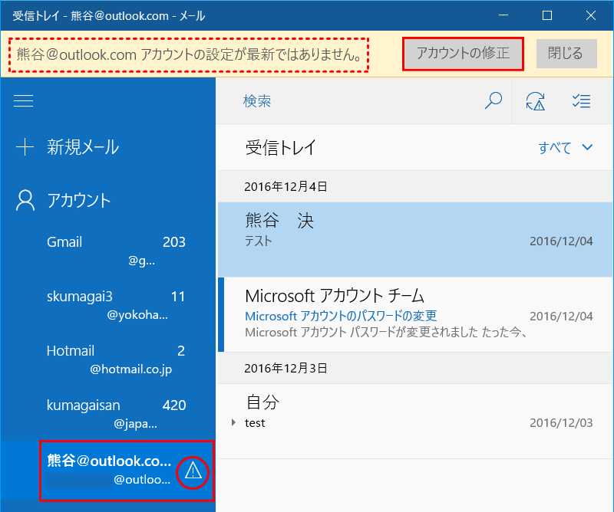Dismiss the banner with 閉じる button
Image resolution: width=614 pixels, height=512 pixels.
coord(566,54)
